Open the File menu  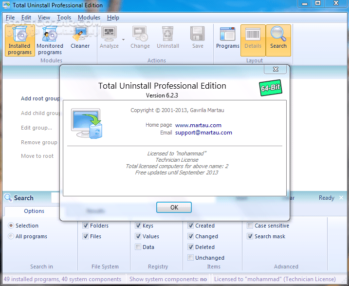[10, 18]
